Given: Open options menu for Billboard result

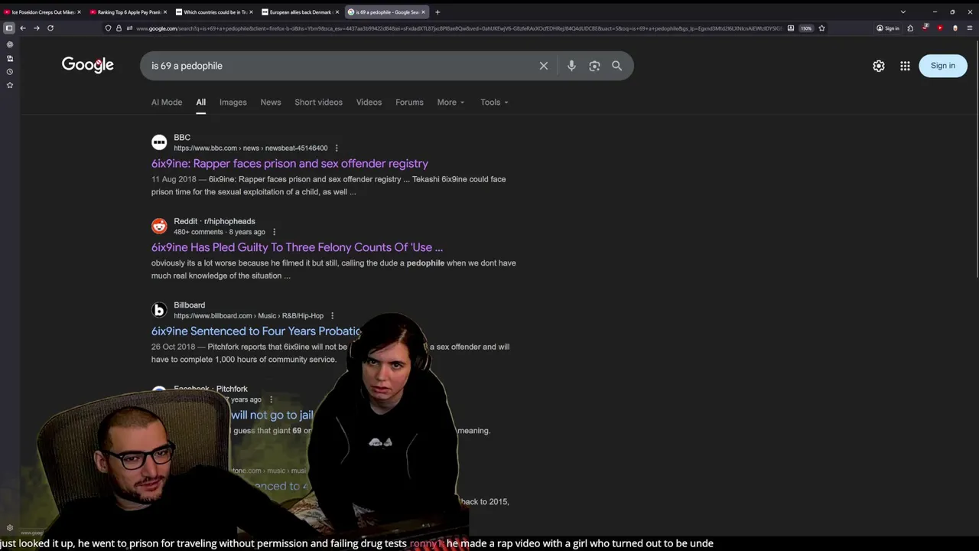Looking at the screenshot, I should [332, 315].
